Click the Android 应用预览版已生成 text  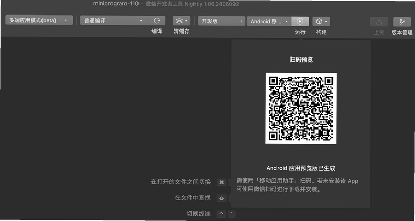pos(301,168)
